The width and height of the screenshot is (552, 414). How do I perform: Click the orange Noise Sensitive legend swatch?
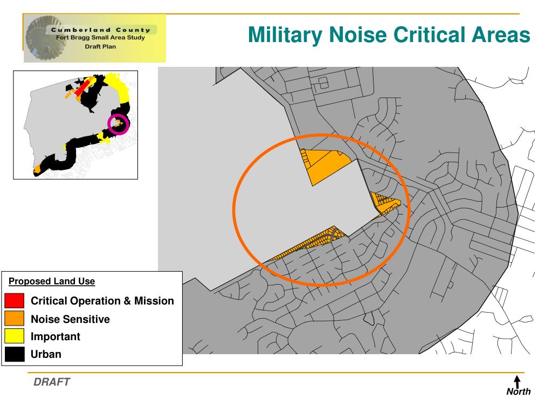15,318
